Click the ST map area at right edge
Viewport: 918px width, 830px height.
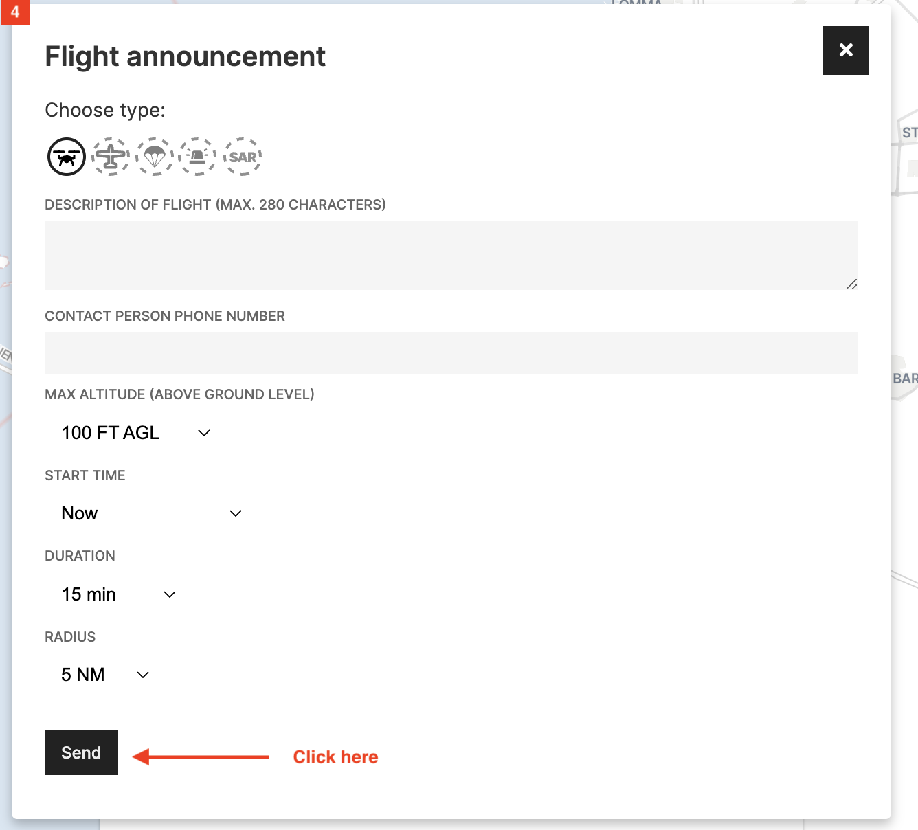pyautogui.click(x=909, y=133)
